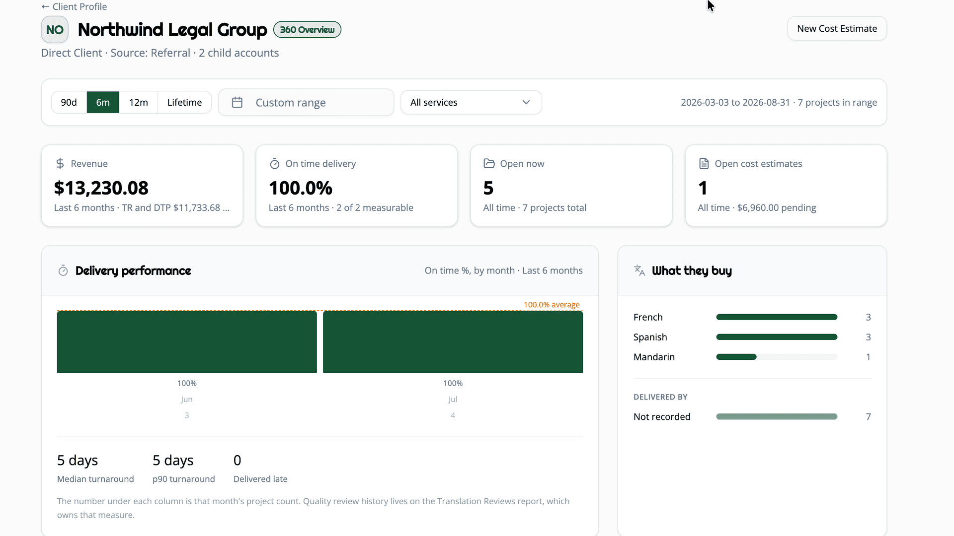Click the 'Delivered late' label
Image resolution: width=954 pixels, height=536 pixels.
(x=260, y=479)
